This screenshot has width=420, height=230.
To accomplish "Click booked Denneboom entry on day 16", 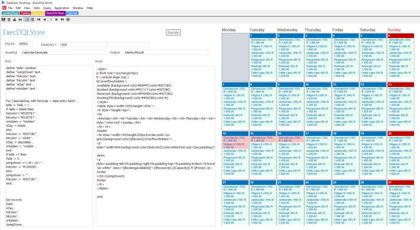I will [x=290, y=139].
